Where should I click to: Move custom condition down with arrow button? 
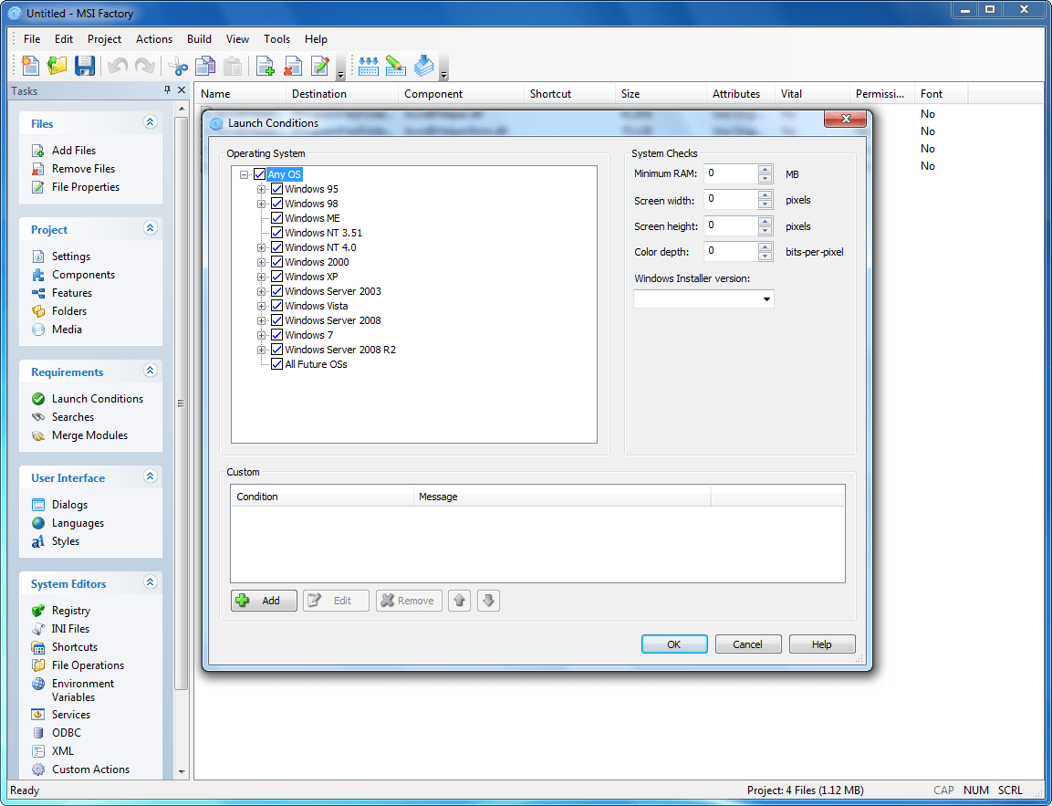(x=489, y=601)
